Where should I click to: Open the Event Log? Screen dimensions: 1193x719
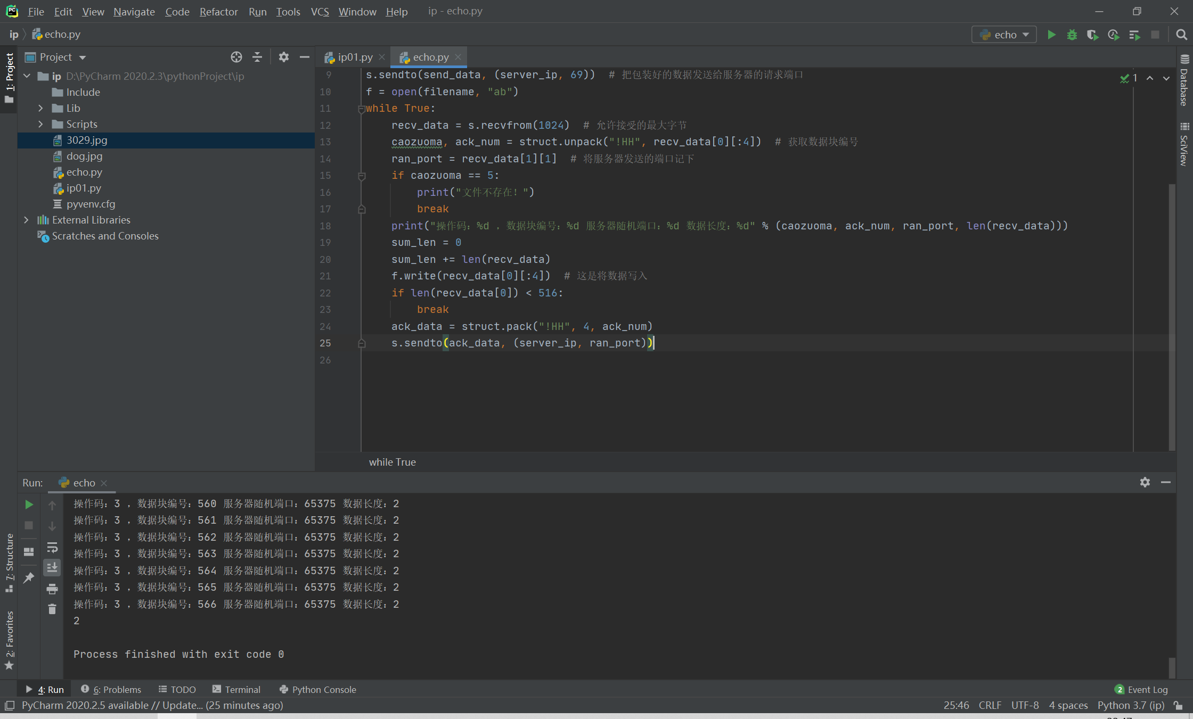(1141, 689)
